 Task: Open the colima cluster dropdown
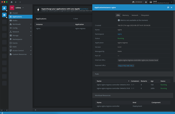[x=23, y=8]
